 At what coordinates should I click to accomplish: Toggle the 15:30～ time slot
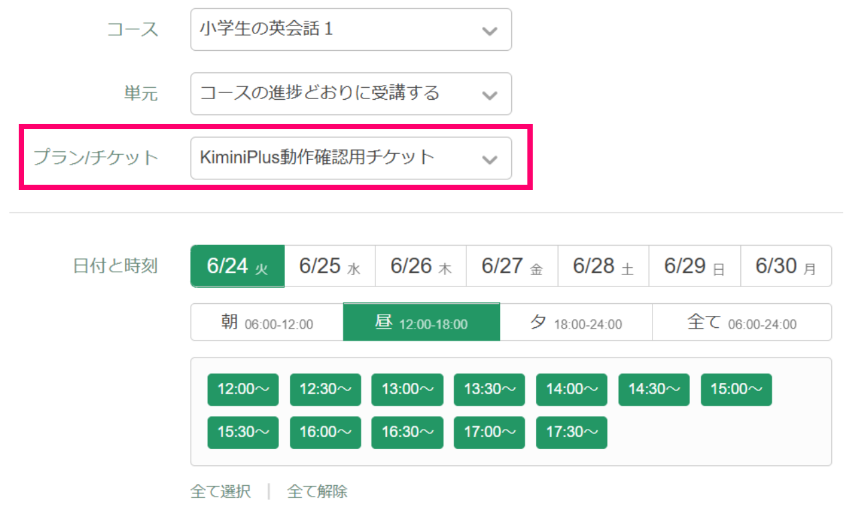point(243,432)
